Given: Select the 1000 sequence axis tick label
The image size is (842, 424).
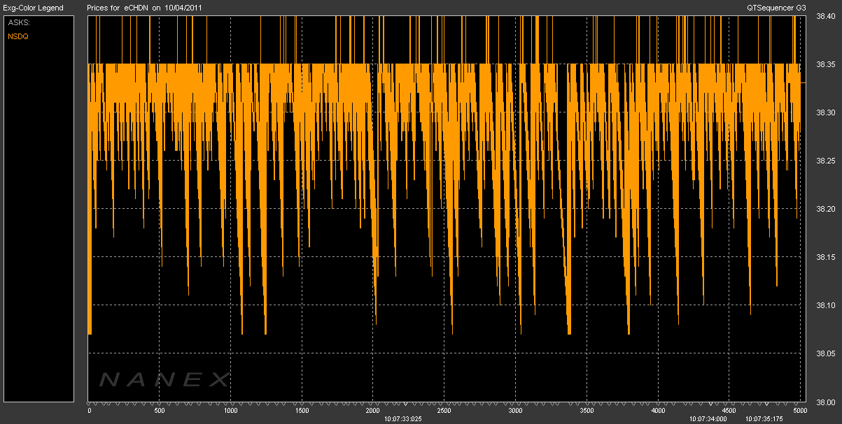Looking at the screenshot, I should coord(231,411).
